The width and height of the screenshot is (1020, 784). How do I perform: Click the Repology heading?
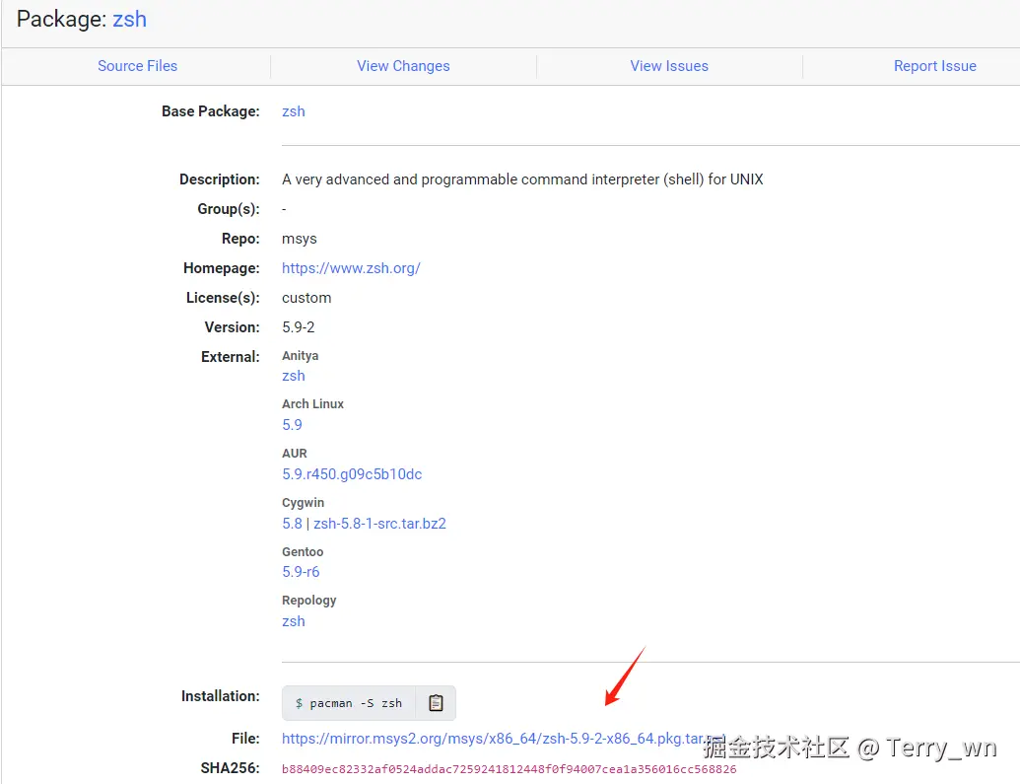(x=309, y=601)
